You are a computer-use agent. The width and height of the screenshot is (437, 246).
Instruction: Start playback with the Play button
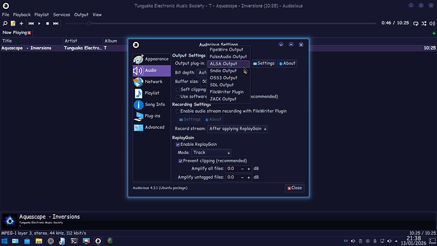[39, 23]
